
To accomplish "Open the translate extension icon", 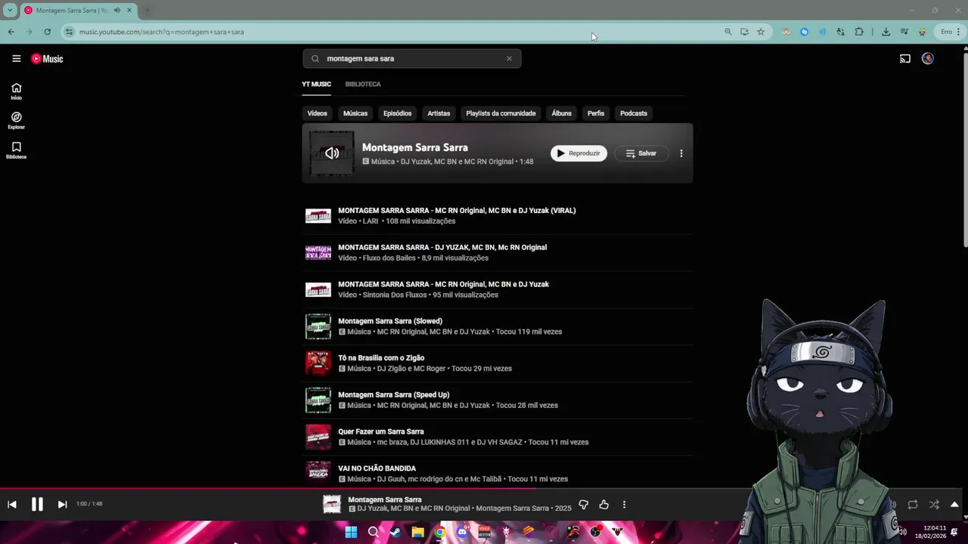I will pos(840,32).
